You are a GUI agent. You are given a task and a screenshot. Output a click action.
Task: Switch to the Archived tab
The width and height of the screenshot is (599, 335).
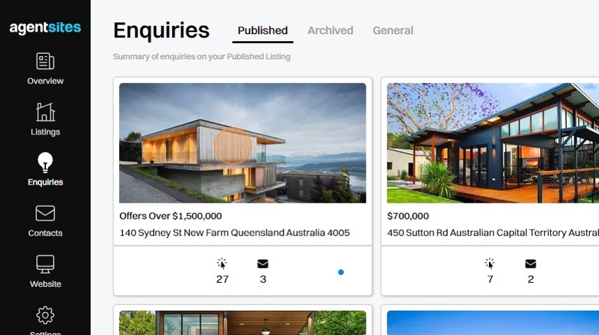(x=330, y=31)
